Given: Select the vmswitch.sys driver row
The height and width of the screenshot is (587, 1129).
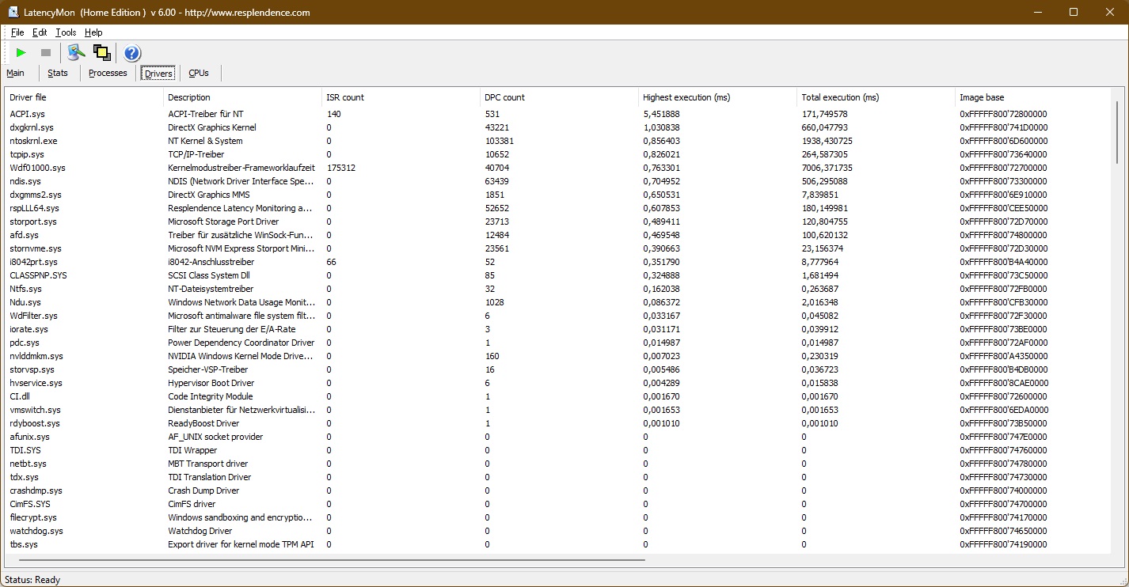Looking at the screenshot, I should click(558, 410).
